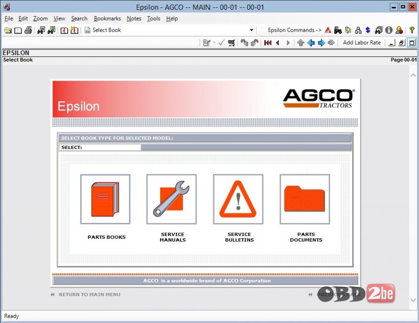Click the black tractor icon
This screenshot has width=419, height=323.
(x=338, y=30)
